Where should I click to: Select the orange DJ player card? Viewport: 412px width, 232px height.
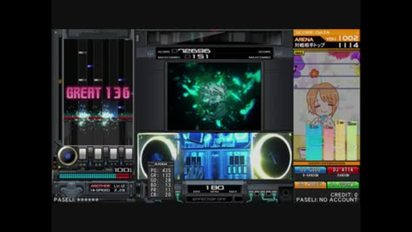(x=310, y=185)
